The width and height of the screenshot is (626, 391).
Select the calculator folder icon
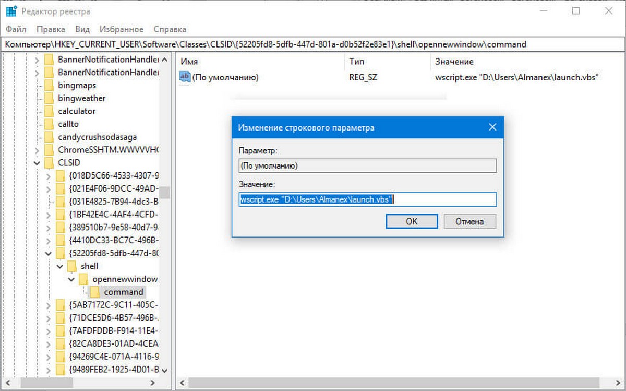pos(50,111)
